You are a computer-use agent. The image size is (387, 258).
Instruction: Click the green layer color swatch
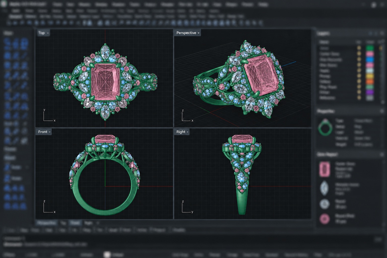click(x=370, y=48)
